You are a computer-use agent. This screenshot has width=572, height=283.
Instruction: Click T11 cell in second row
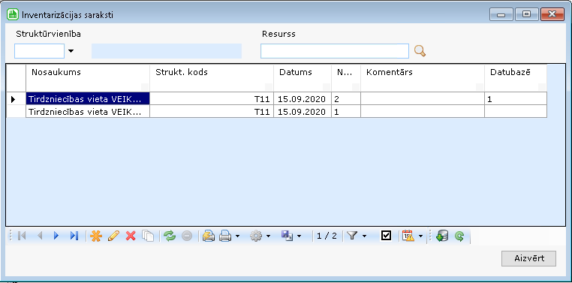click(212, 112)
